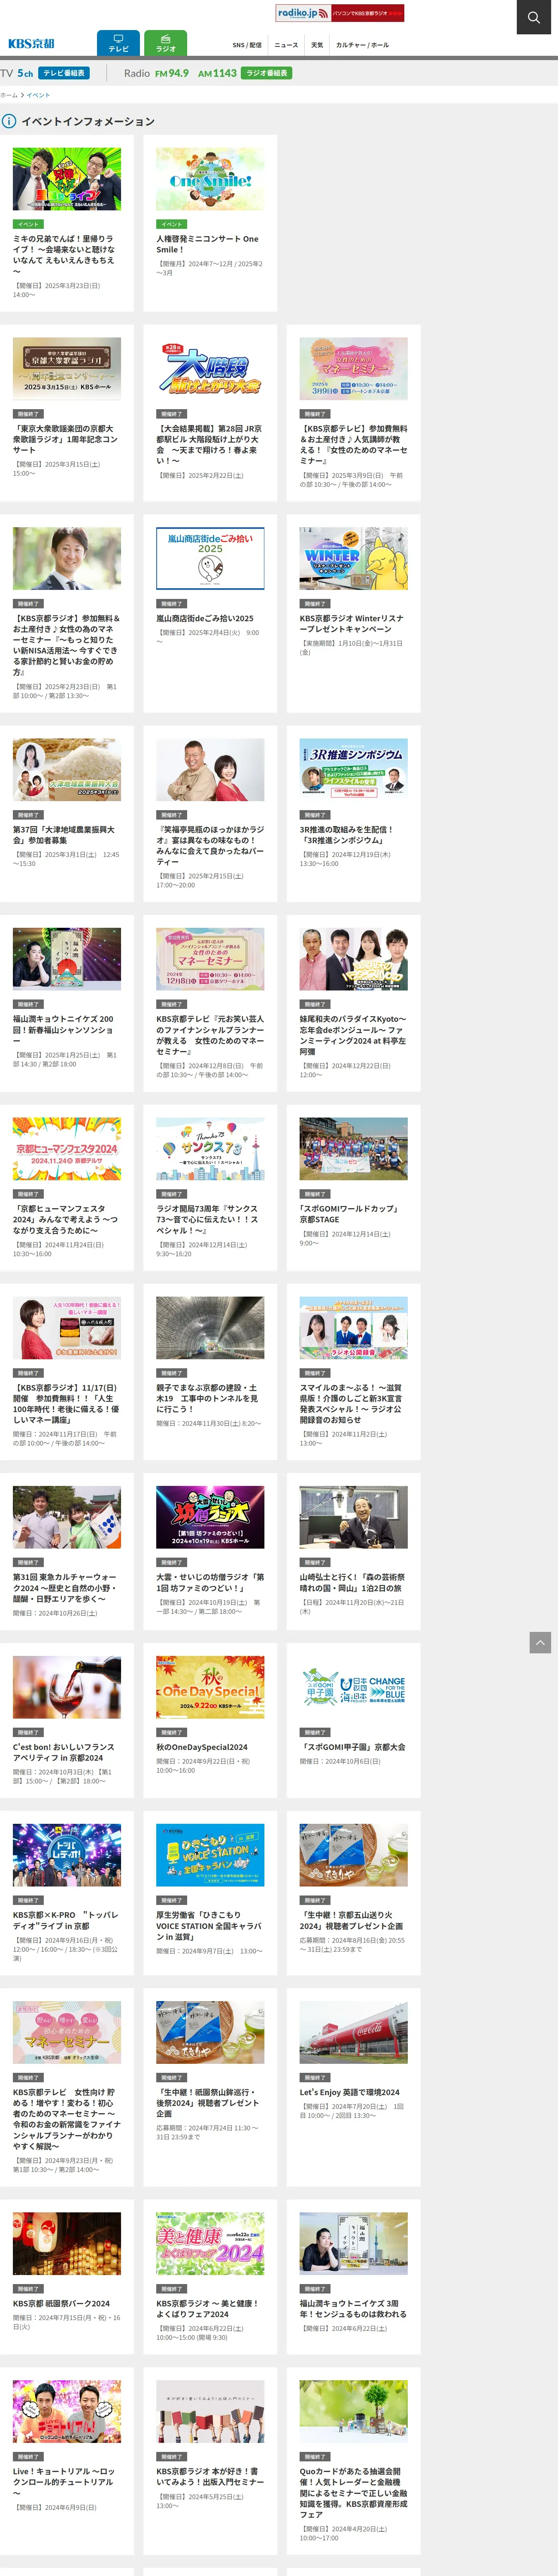Open the 天気 menu item

317,45
